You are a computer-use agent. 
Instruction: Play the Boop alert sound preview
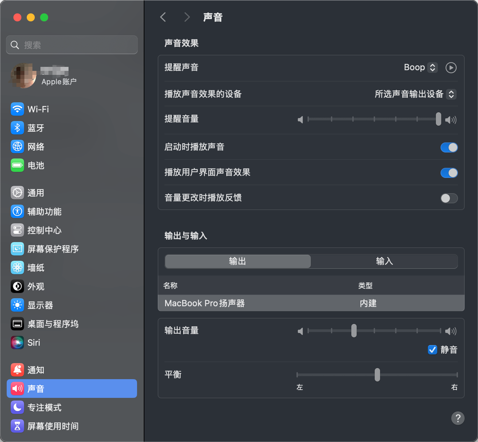(451, 68)
